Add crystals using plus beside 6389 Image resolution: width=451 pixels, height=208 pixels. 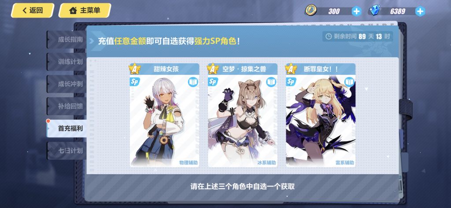point(420,11)
